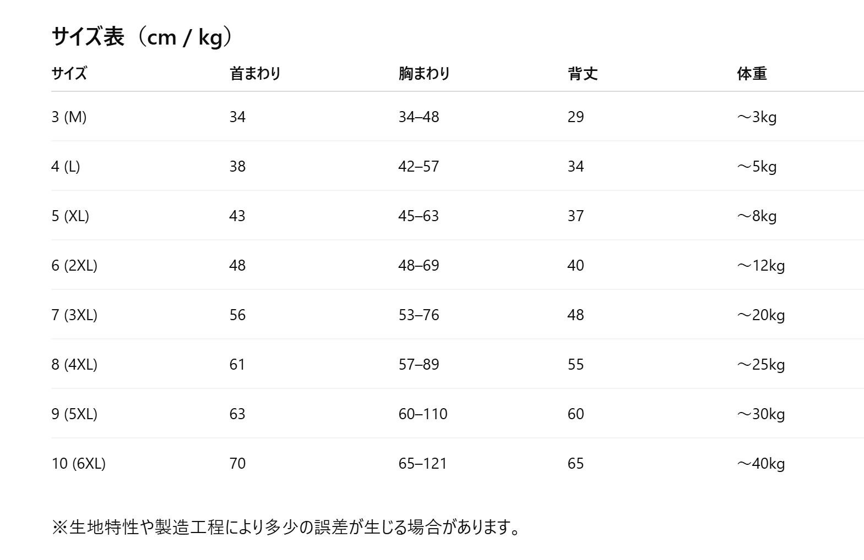864x560 pixels.
Task: Click the 体重 column header
Action: (x=752, y=74)
